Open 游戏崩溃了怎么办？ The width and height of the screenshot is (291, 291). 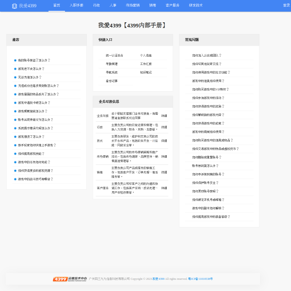pyautogui.click(x=31, y=137)
